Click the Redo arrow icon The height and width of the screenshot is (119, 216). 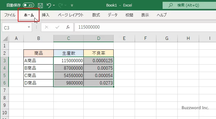tap(60, 5)
